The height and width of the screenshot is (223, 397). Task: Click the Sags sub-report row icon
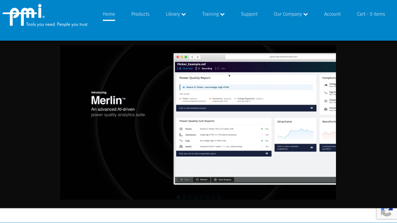(181, 141)
